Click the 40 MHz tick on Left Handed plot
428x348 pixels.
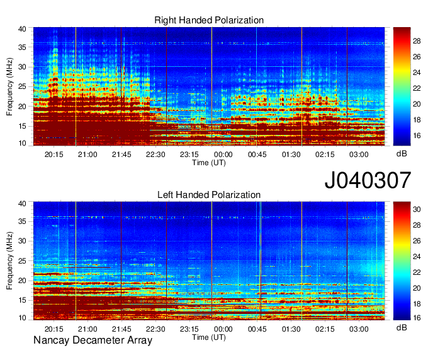pyautogui.click(x=22, y=204)
